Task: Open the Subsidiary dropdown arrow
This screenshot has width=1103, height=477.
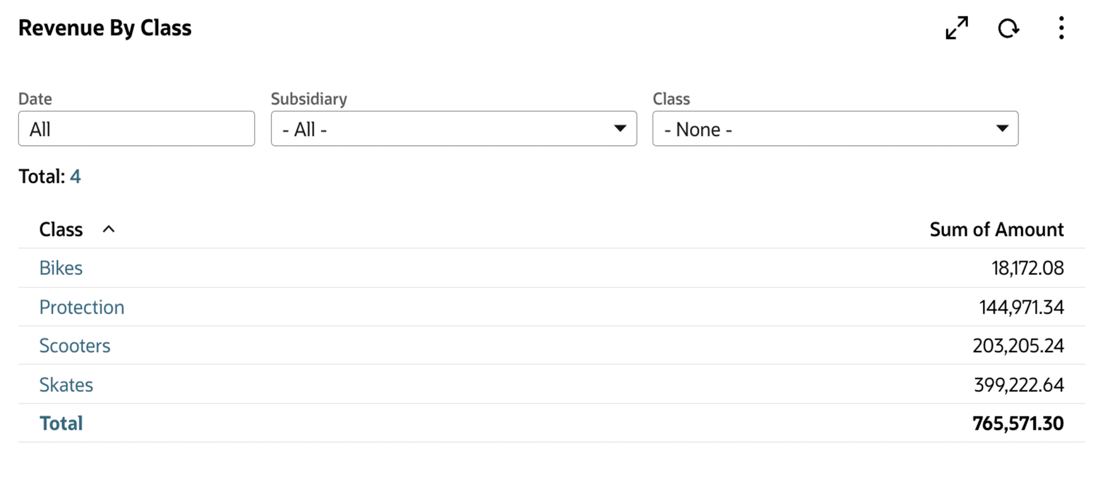Action: click(620, 128)
